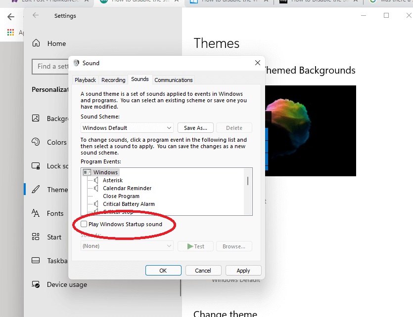Open Start settings via sidebar icon
Screen dimensions: 413x317
[36, 237]
